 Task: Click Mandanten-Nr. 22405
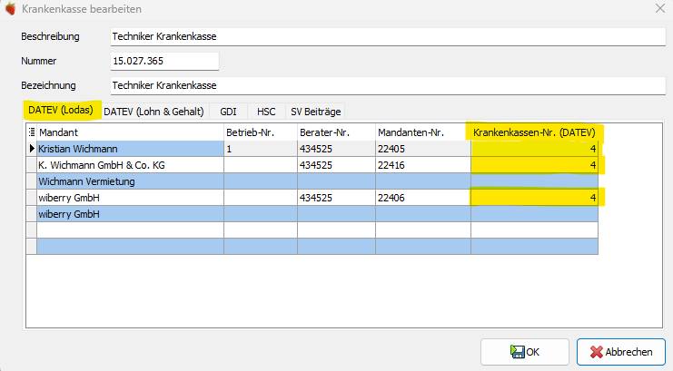point(423,149)
